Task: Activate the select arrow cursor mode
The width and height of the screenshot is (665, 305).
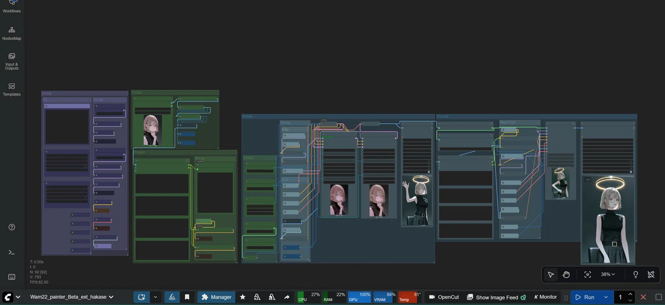Action: 551,274
